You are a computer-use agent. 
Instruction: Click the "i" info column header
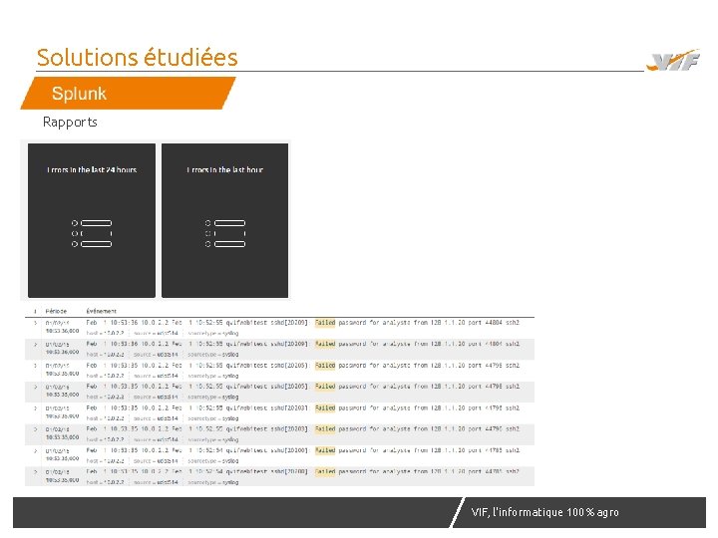click(35, 311)
